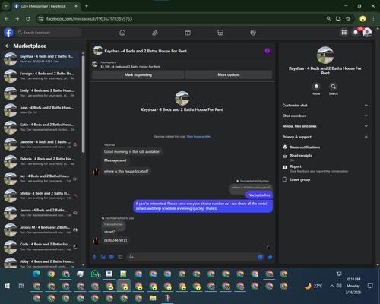Click the phone number message (936)244-9131
Viewport: 380px width, 304px height.
pyautogui.click(x=116, y=240)
